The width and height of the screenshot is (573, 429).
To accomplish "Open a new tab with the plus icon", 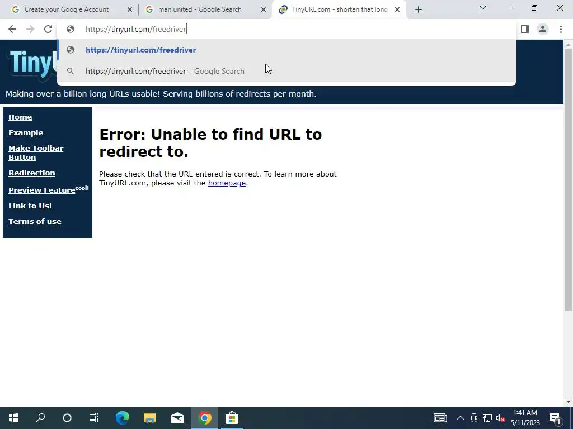I will point(419,9).
